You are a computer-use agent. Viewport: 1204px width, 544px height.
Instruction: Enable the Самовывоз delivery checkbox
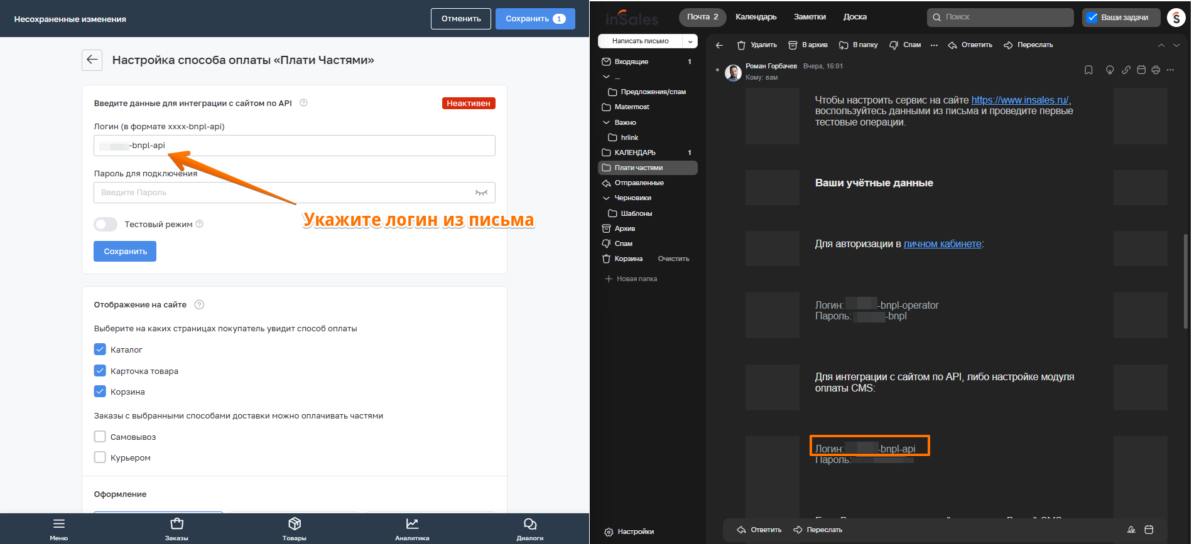pyautogui.click(x=100, y=437)
